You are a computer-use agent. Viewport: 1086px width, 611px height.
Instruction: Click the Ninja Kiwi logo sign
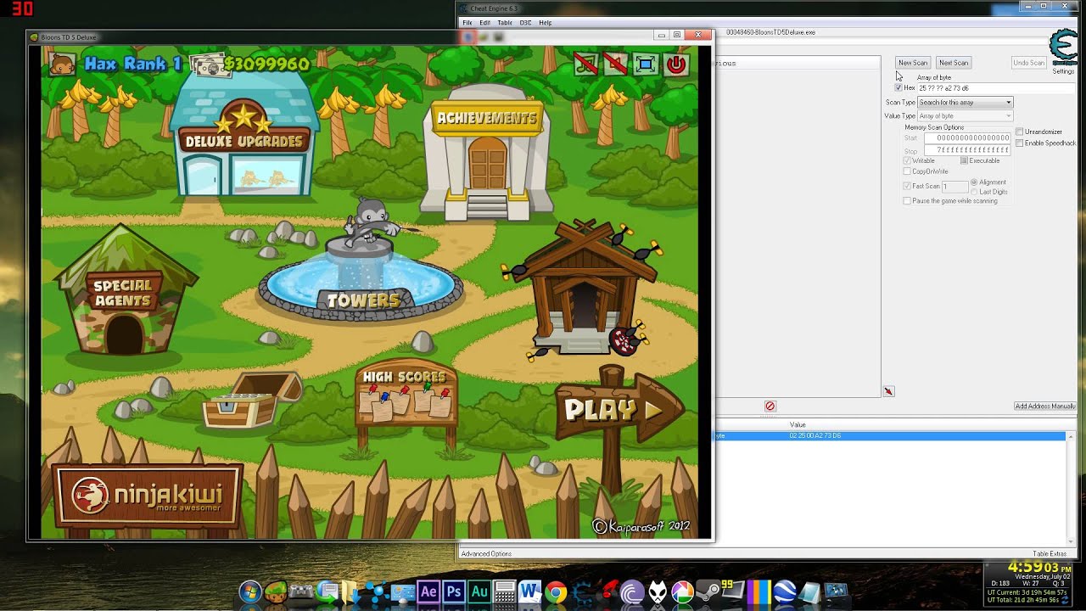(x=148, y=496)
